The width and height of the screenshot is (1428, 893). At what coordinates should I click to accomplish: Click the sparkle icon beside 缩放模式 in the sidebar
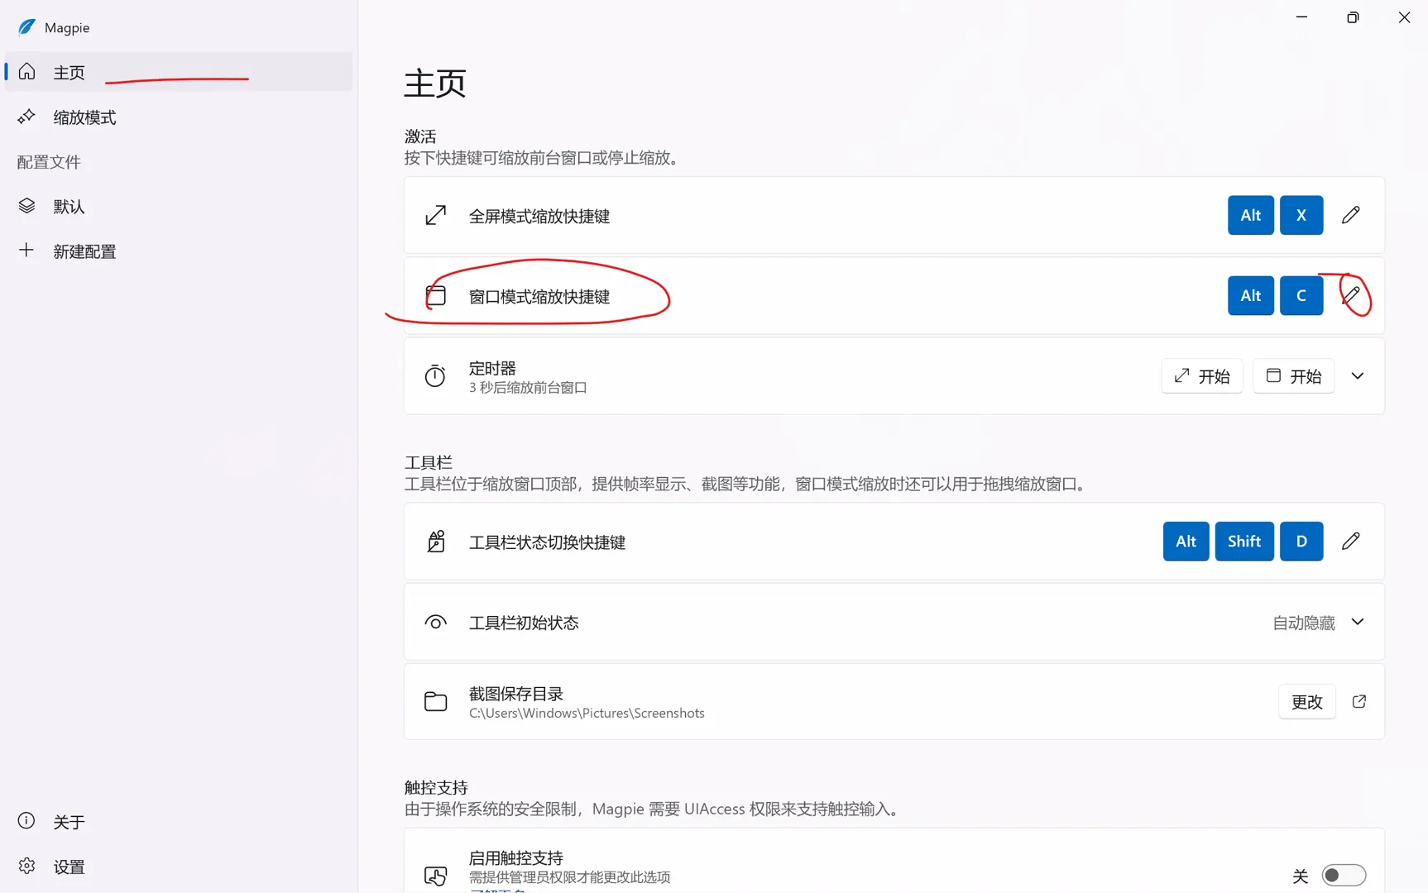[x=27, y=117]
